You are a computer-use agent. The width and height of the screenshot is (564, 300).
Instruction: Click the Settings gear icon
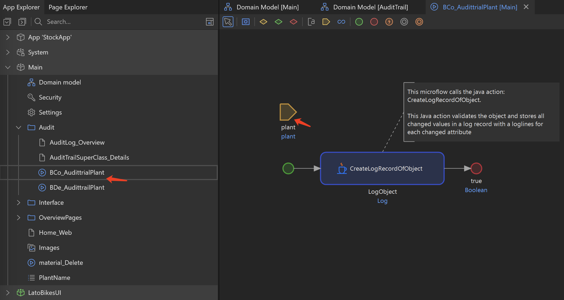coord(31,112)
